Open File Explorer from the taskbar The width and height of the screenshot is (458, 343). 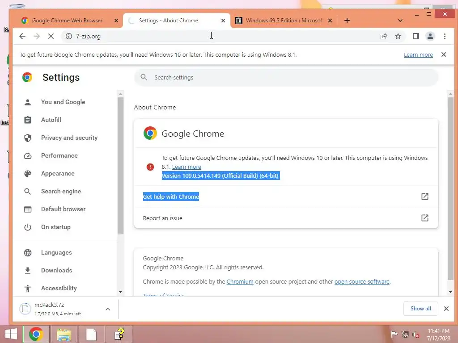click(64, 334)
